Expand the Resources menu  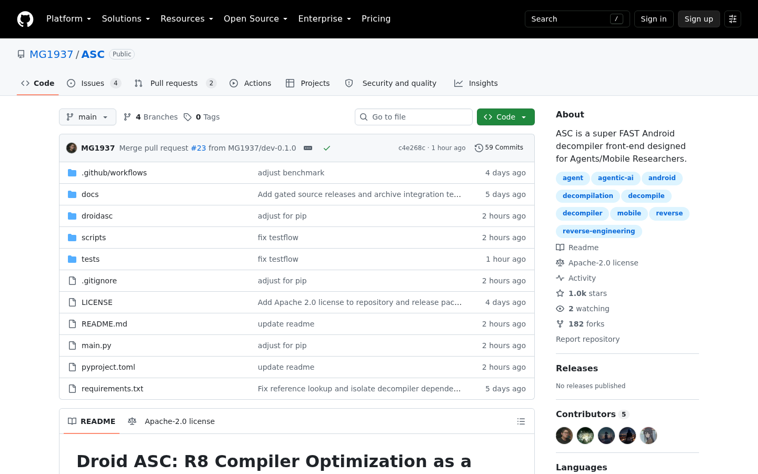point(187,19)
